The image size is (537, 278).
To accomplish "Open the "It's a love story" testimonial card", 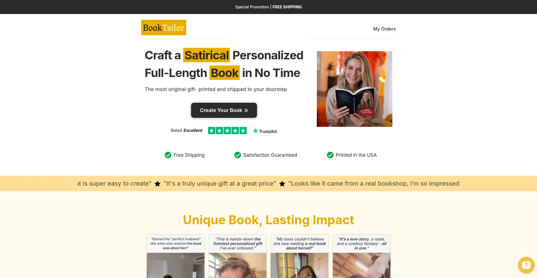I will pos(362,256).
